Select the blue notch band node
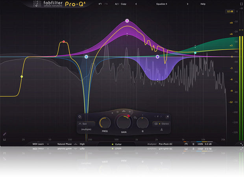 coord(86,57)
